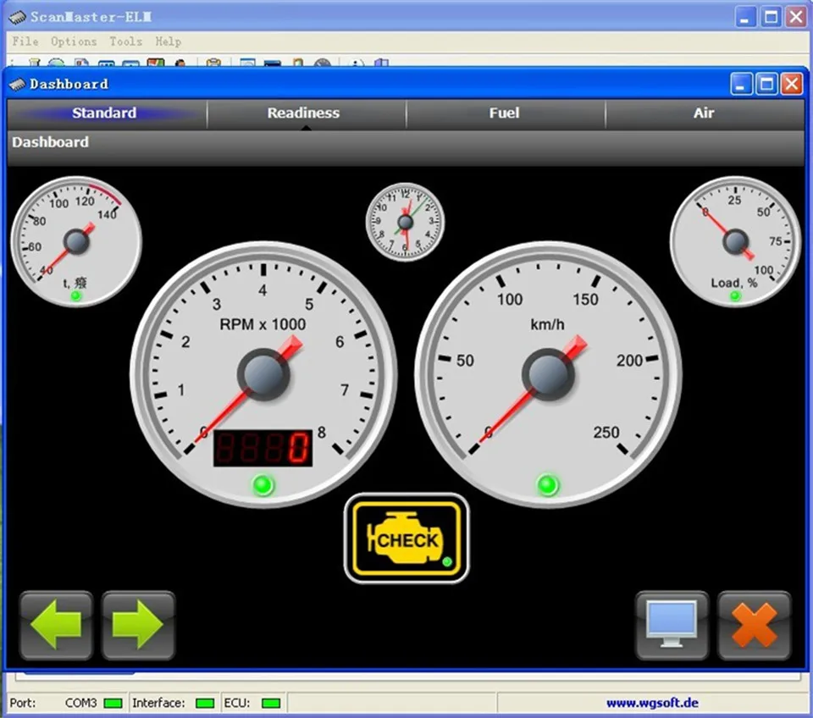The image size is (813, 718).
Task: Toggle green indicator under RPM gauge
Action: [263, 486]
